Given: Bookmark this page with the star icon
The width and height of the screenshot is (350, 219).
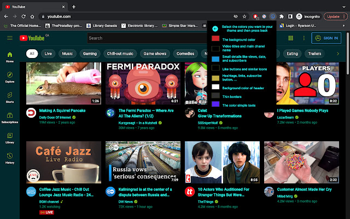Looking at the screenshot, I should (x=244, y=16).
